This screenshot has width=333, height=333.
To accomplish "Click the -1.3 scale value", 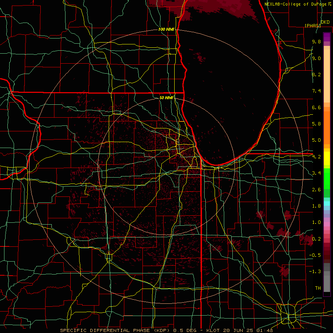I will (x=315, y=272).
